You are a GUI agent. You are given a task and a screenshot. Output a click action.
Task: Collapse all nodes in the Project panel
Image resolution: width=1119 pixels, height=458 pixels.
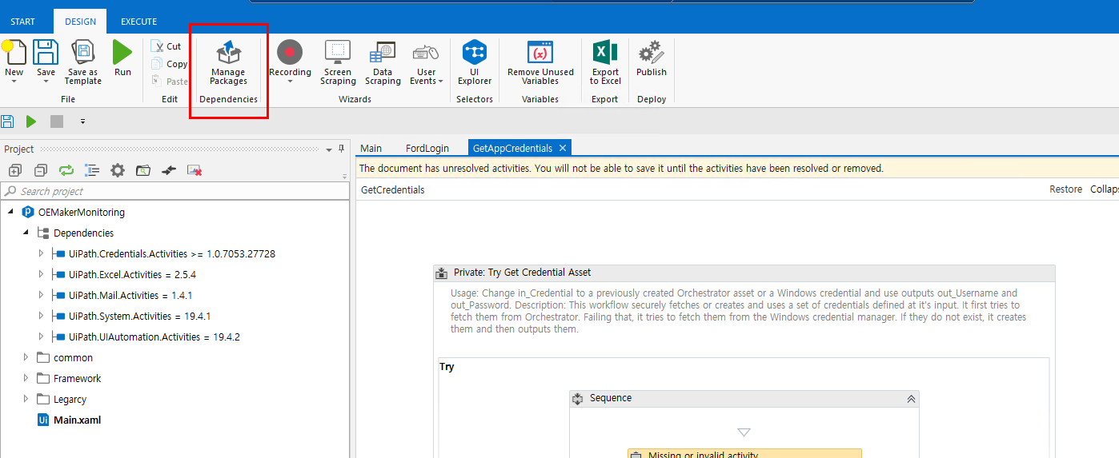[40, 170]
